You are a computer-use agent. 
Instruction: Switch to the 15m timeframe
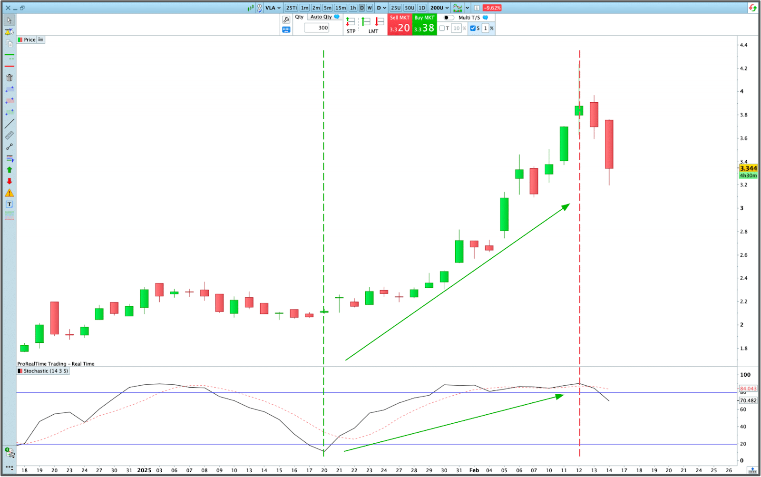tap(341, 8)
